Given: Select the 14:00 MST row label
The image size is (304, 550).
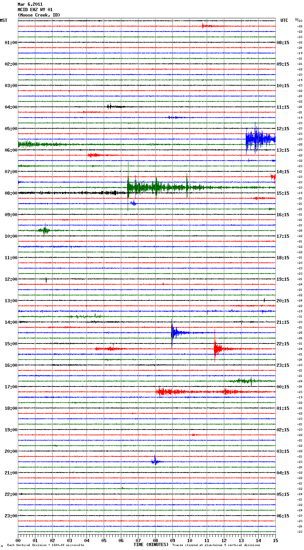Looking at the screenshot, I should [11, 322].
